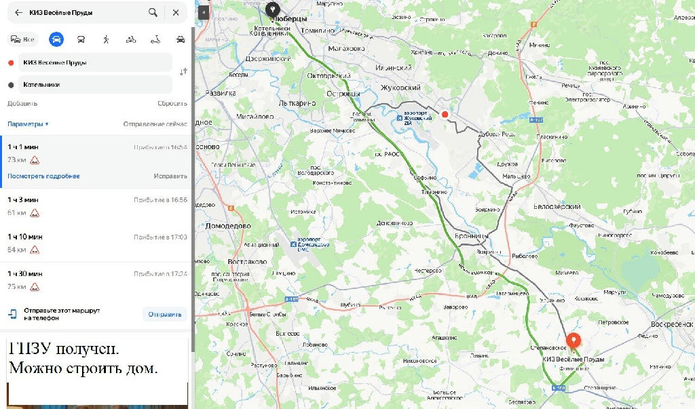Viewport: 695px width, 409px height.
Task: Click 'Исправить' link on first route
Action: pos(170,176)
